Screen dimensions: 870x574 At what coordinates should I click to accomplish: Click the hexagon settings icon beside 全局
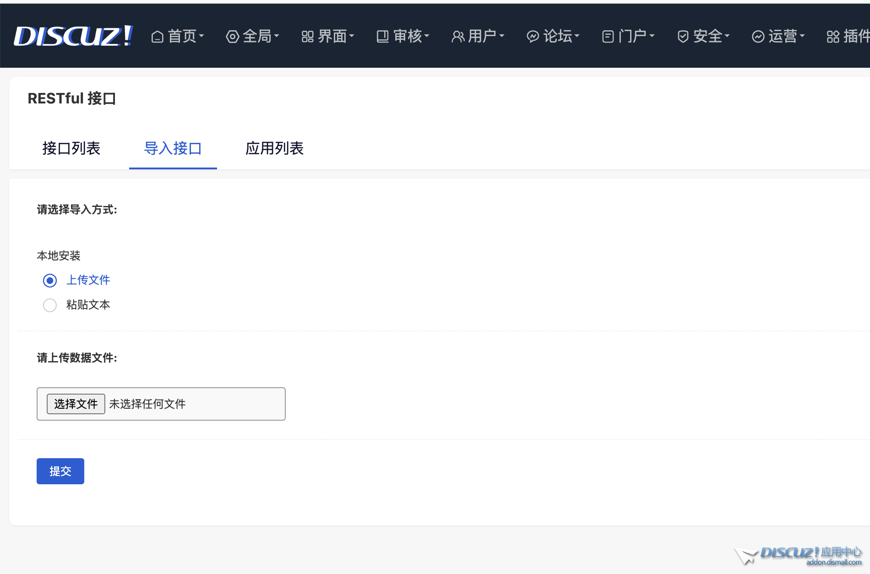[232, 37]
